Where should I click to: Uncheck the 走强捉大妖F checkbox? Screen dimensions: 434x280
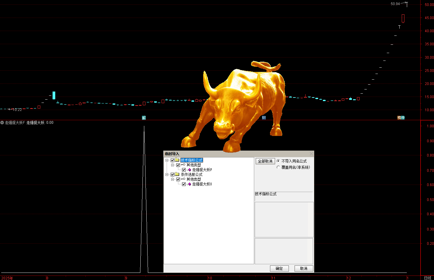pyautogui.click(x=184, y=170)
